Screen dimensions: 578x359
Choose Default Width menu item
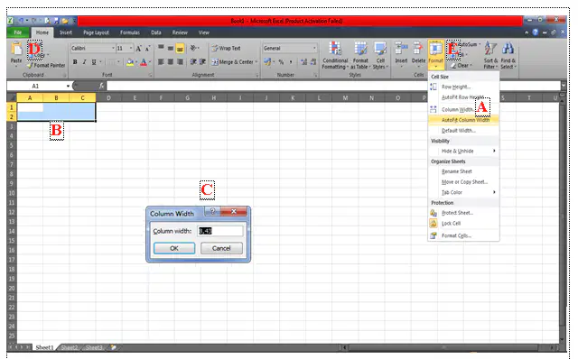pos(463,131)
